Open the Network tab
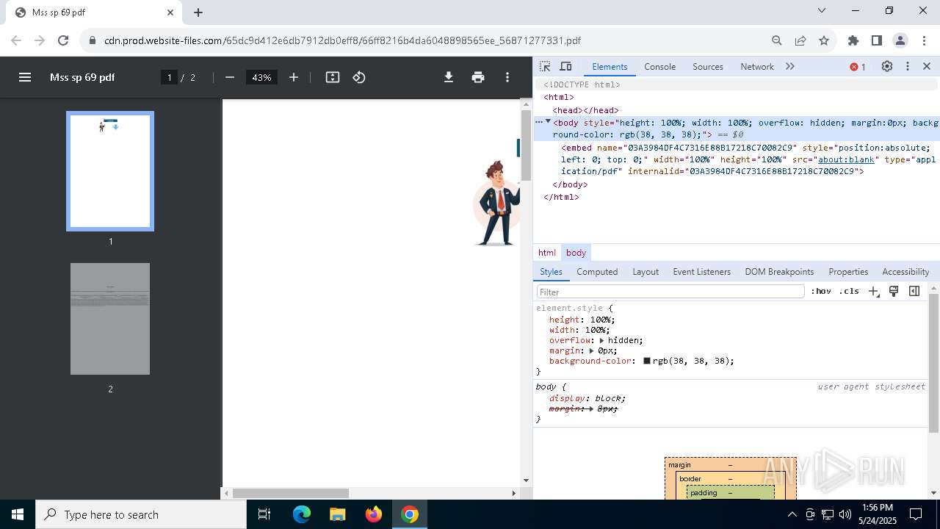This screenshot has width=940, height=529. (757, 66)
